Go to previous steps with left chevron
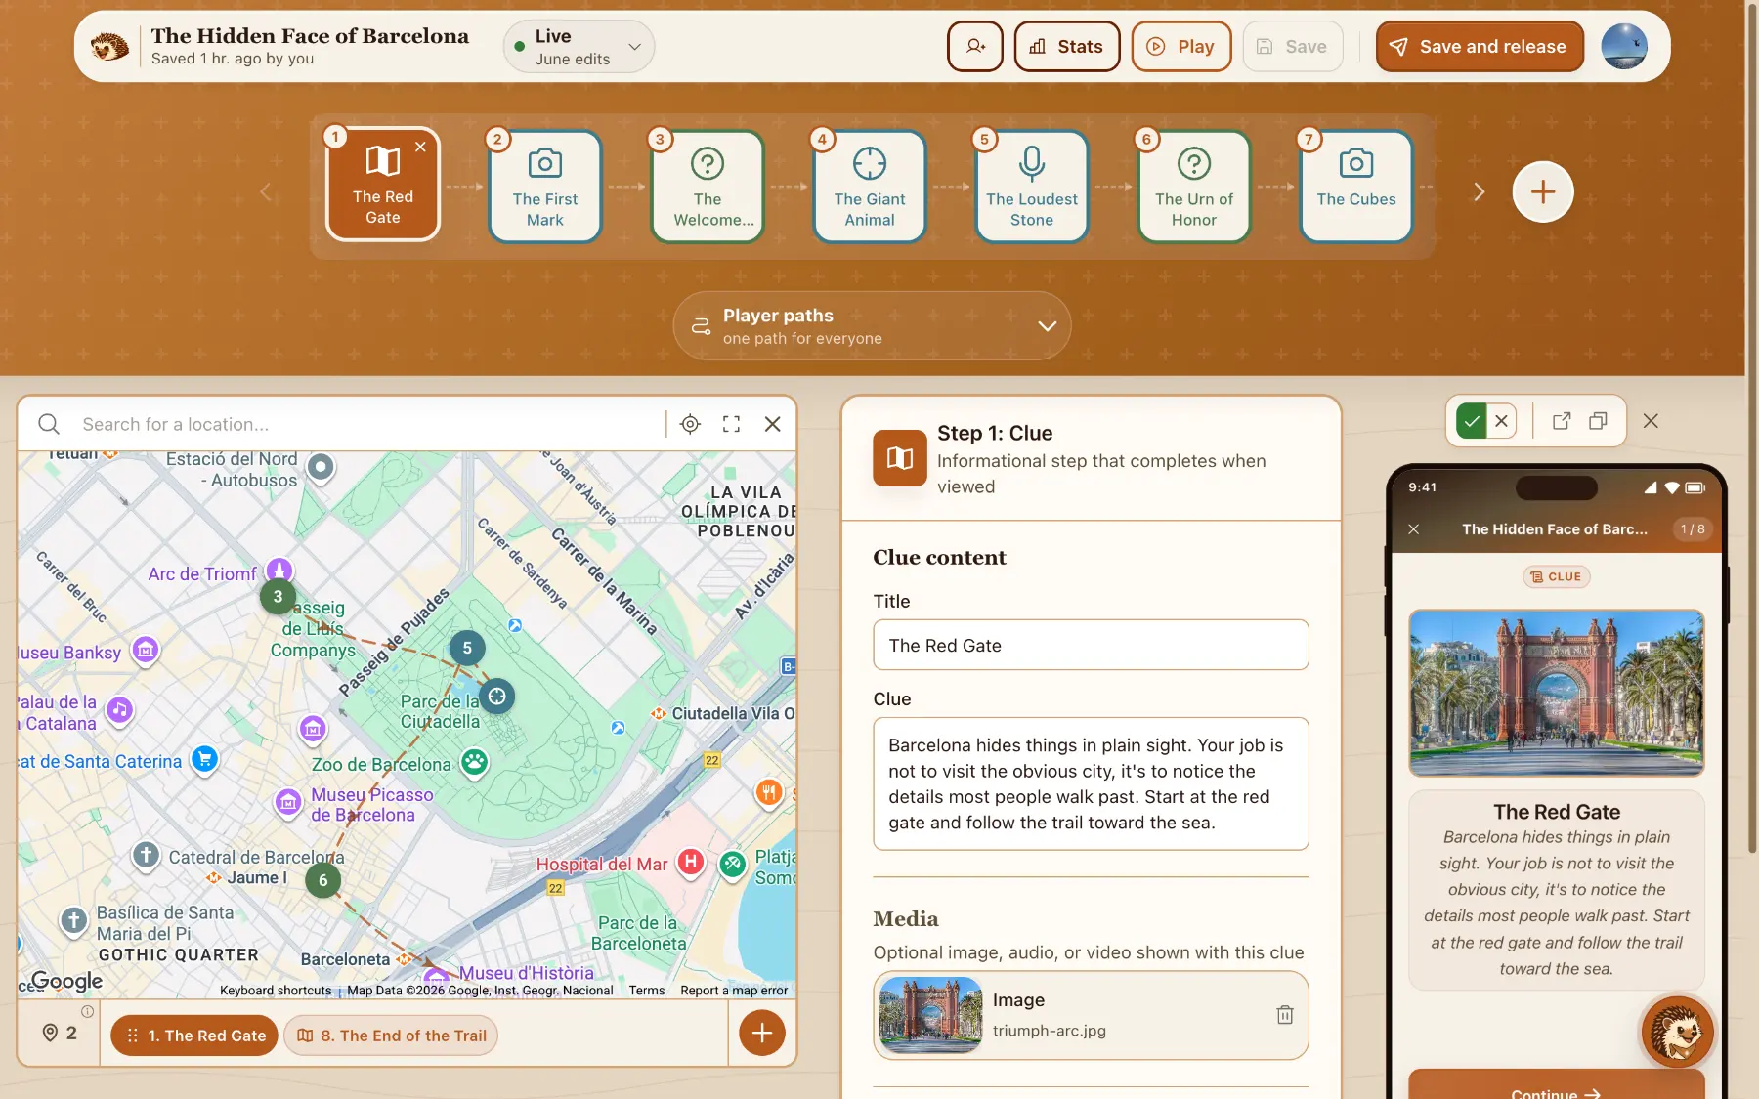This screenshot has height=1099, width=1759. pyautogui.click(x=265, y=191)
